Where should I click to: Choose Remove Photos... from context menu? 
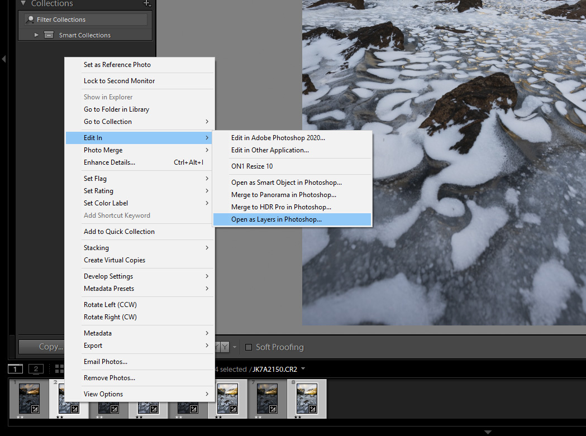[109, 378]
